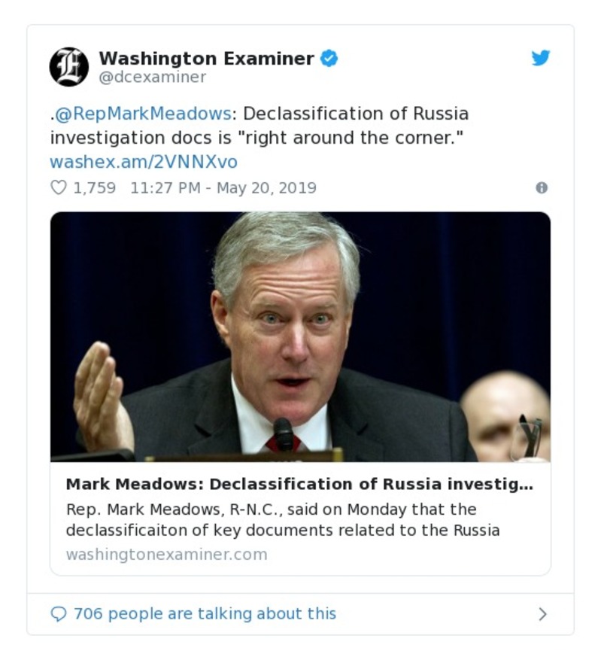The image size is (601, 663).
Task: Click the chevron next to people talking count
Action: click(541, 613)
